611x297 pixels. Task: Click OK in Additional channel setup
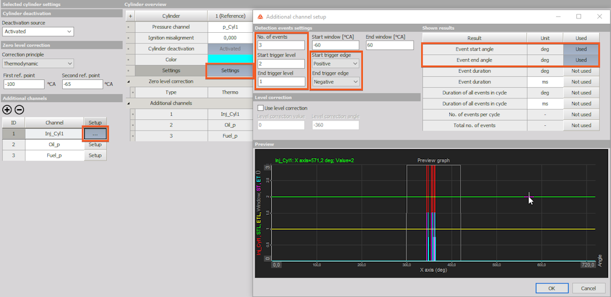552,289
